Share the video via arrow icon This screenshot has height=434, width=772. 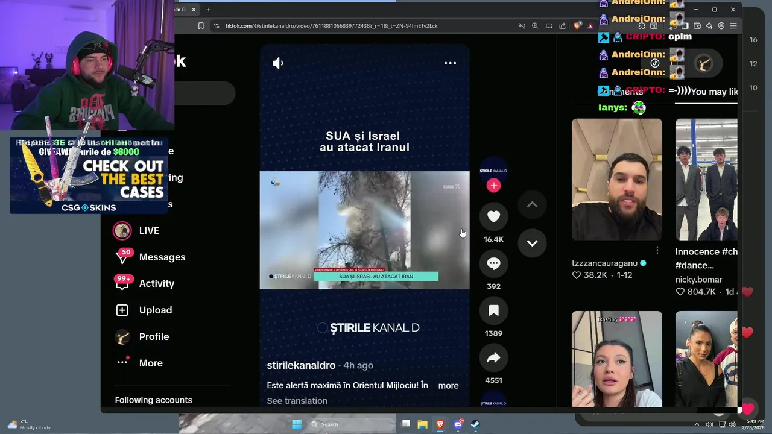point(493,357)
